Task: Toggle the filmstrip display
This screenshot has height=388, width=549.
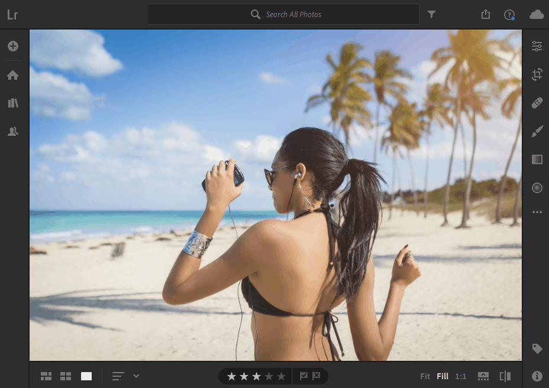Action: 483,376
